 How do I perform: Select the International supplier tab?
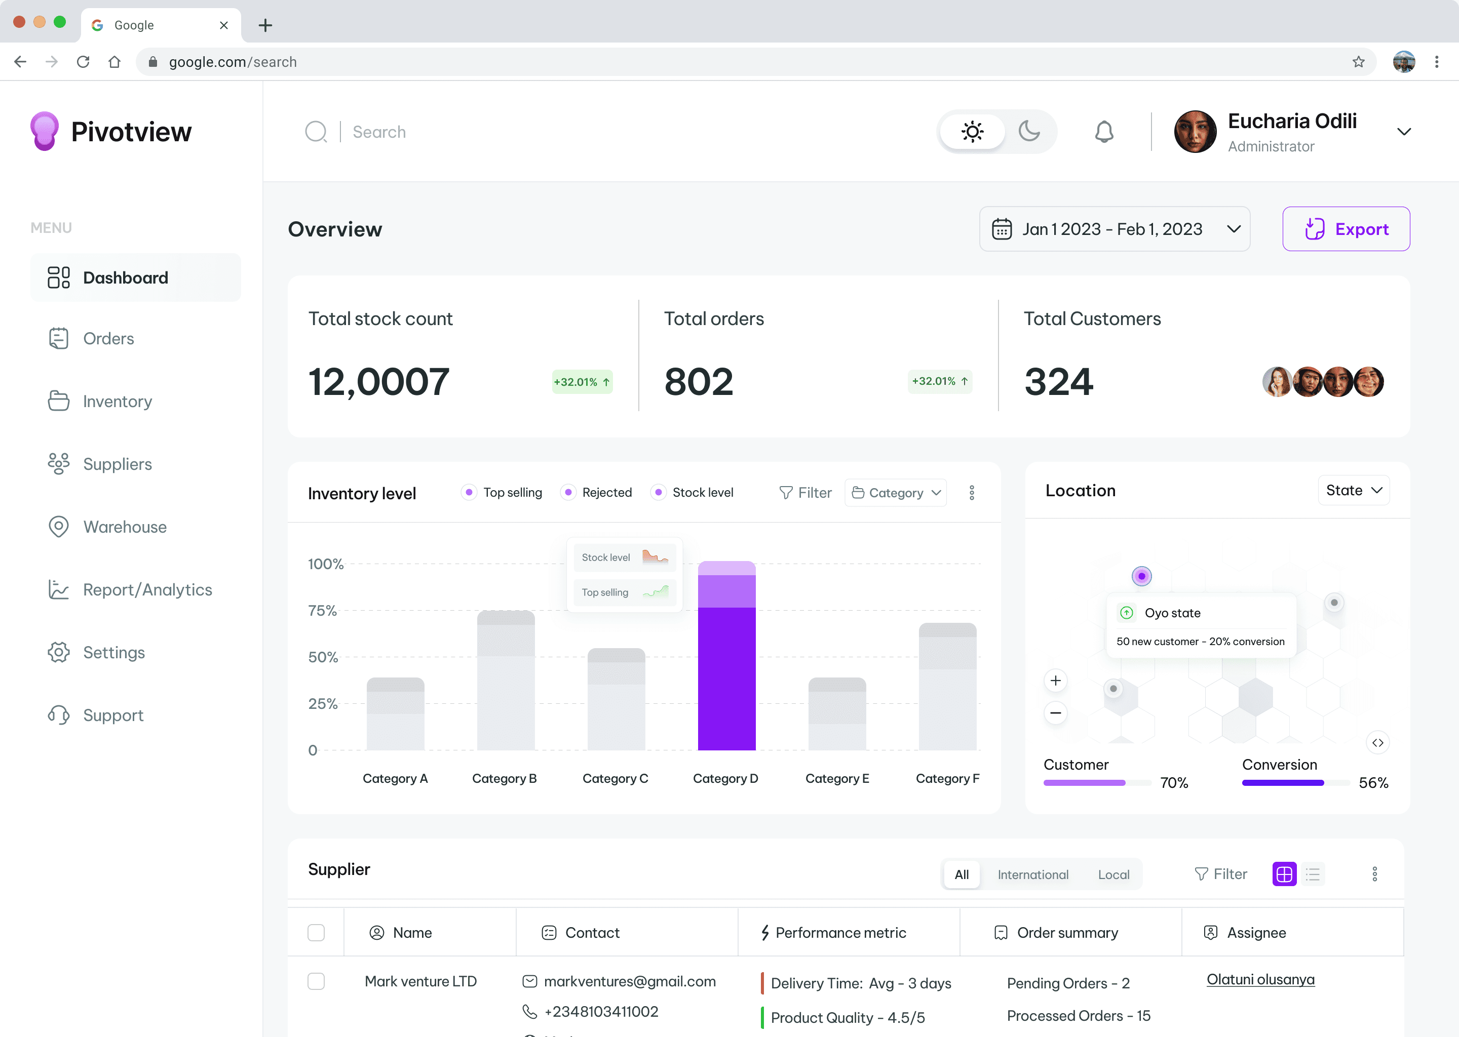[1032, 874]
